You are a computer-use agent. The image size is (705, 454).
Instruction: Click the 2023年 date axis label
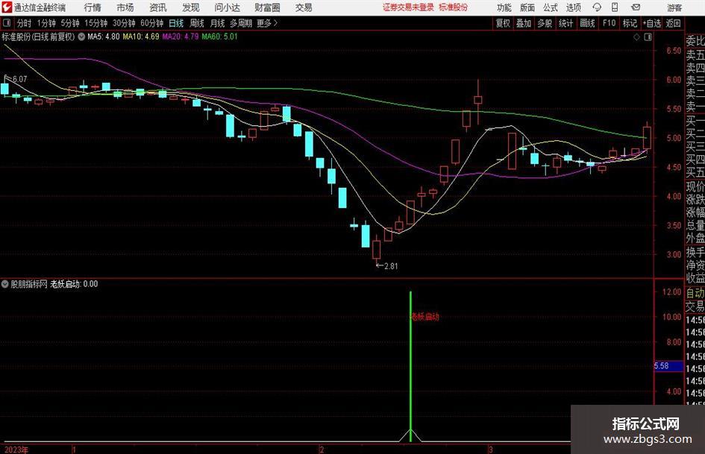coord(16,450)
